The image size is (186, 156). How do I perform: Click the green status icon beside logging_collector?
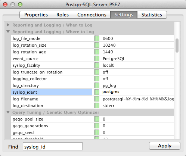(x=97, y=79)
